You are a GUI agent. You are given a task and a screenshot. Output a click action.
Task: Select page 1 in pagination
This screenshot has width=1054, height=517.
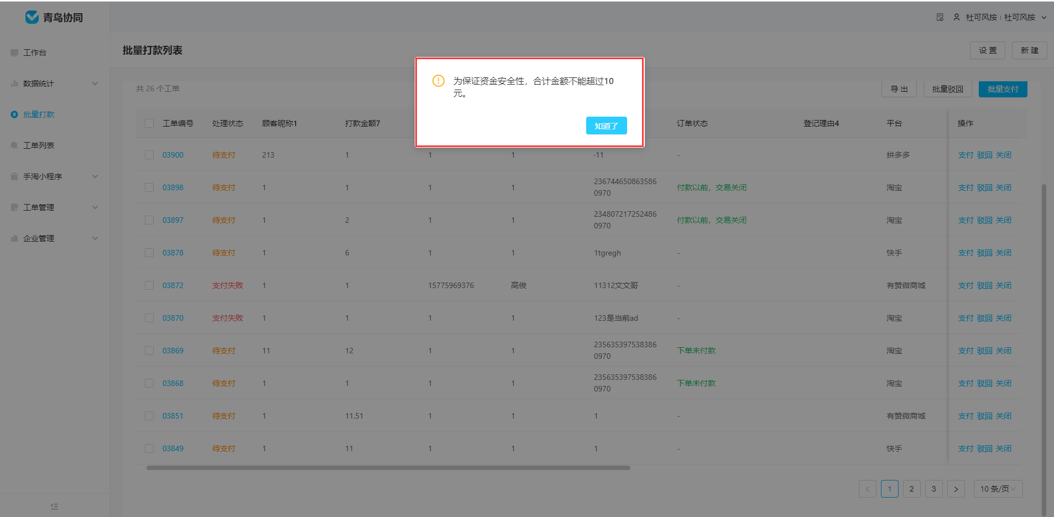tap(890, 489)
